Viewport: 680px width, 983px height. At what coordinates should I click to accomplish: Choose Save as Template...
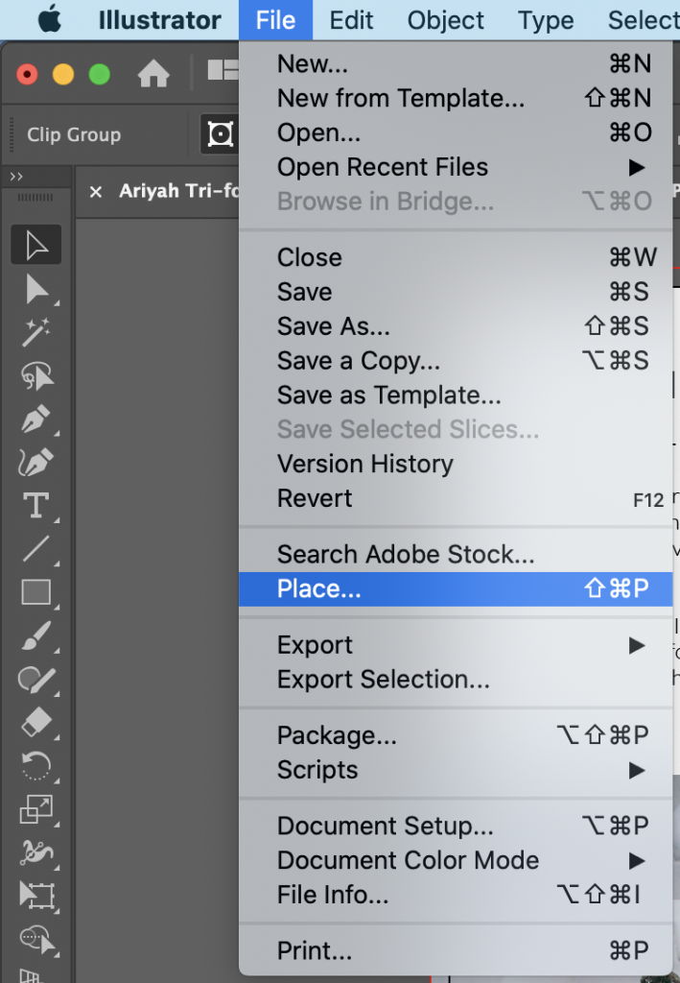pyautogui.click(x=456, y=395)
